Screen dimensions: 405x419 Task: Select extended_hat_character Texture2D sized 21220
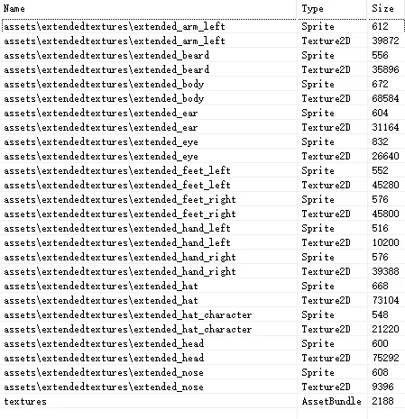(x=202, y=329)
